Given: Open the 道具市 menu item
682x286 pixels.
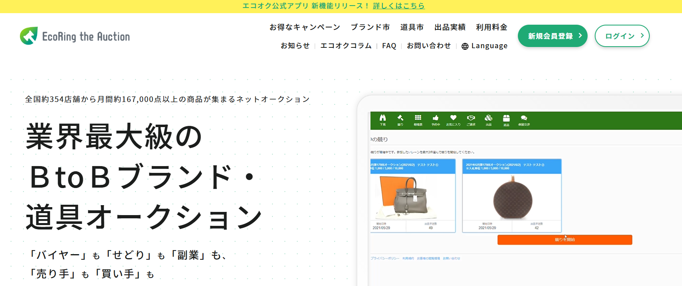Looking at the screenshot, I should point(412,27).
